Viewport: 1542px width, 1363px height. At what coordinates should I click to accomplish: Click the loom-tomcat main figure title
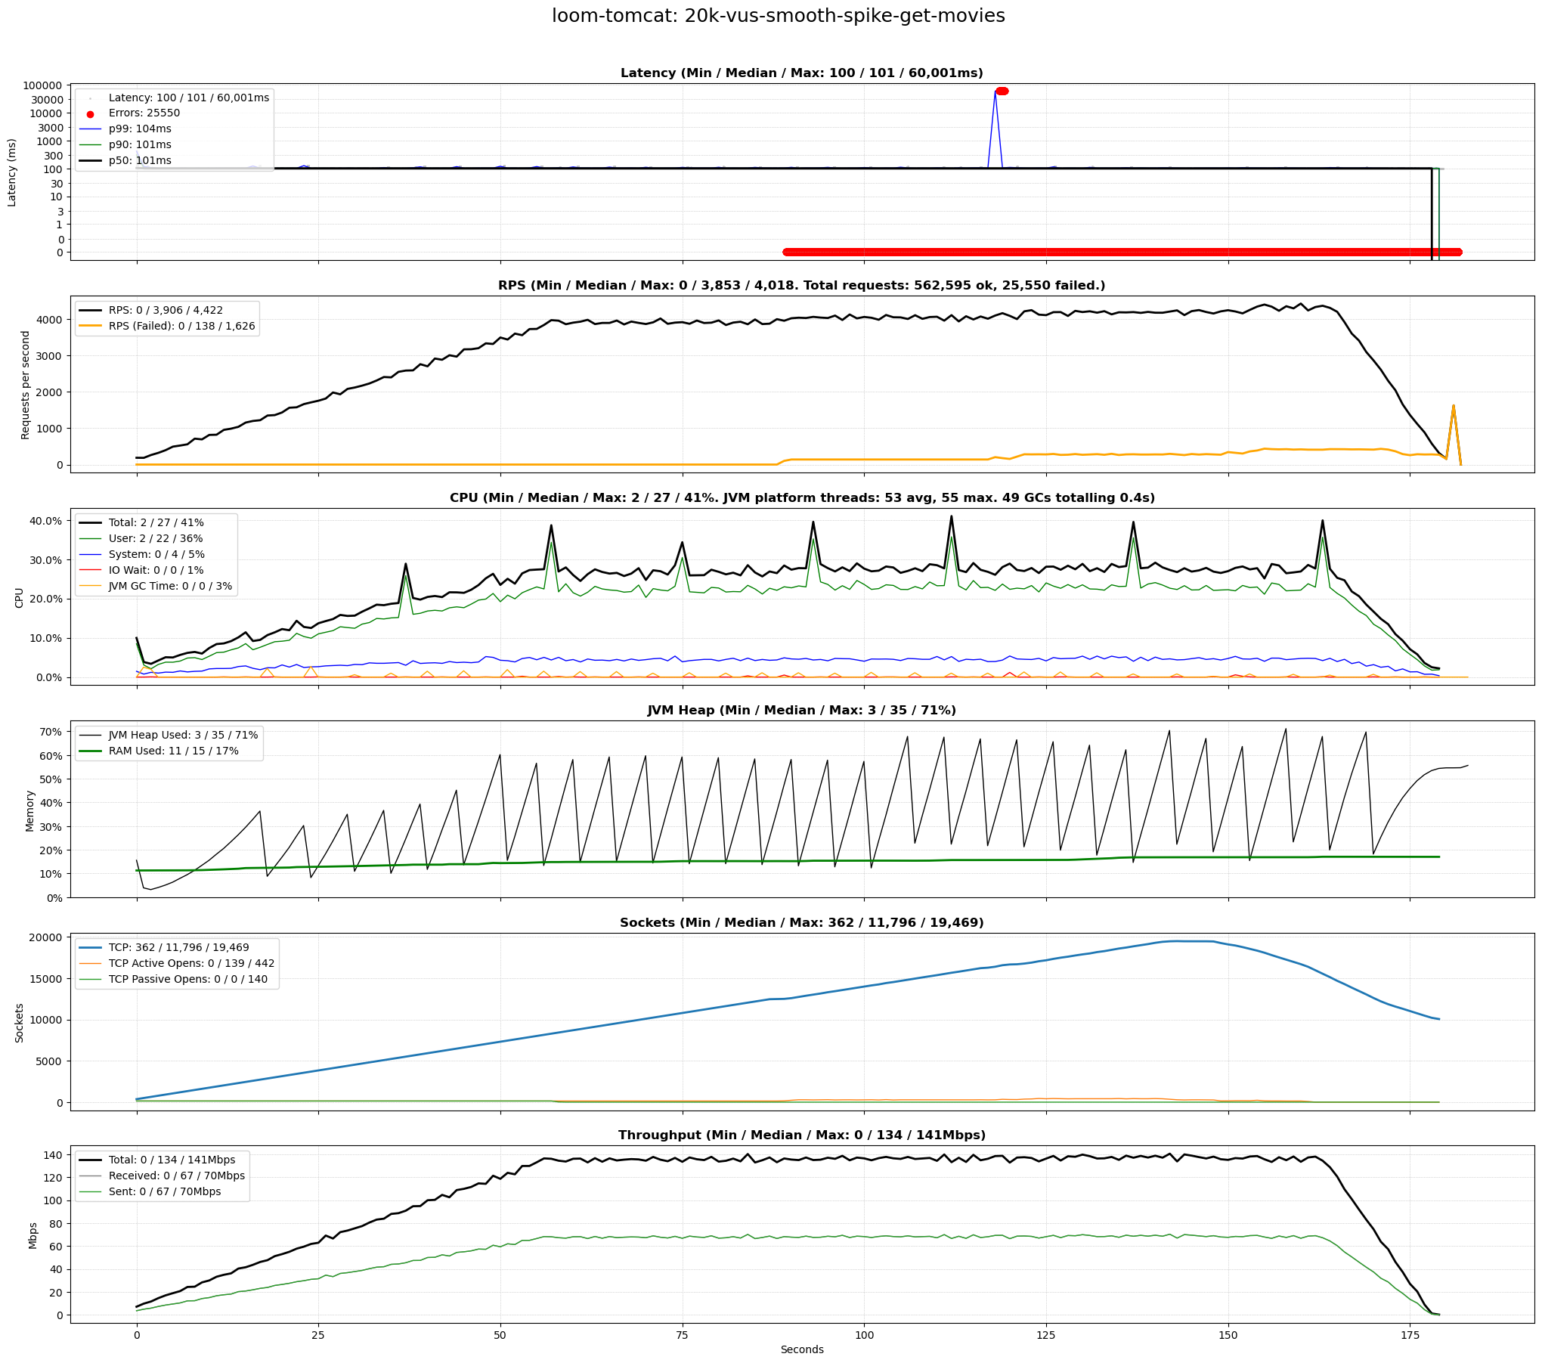pos(778,16)
